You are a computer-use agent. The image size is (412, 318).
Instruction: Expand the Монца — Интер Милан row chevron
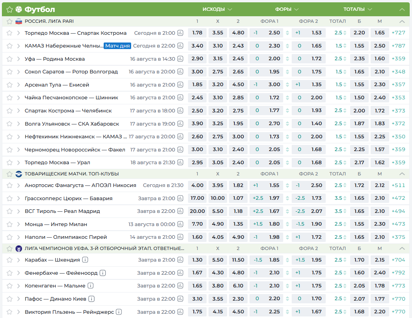click(x=19, y=224)
